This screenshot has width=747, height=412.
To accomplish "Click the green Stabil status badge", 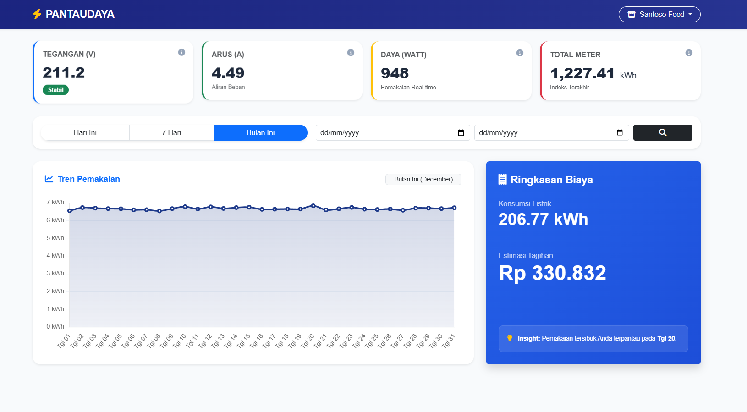I will click(x=56, y=90).
